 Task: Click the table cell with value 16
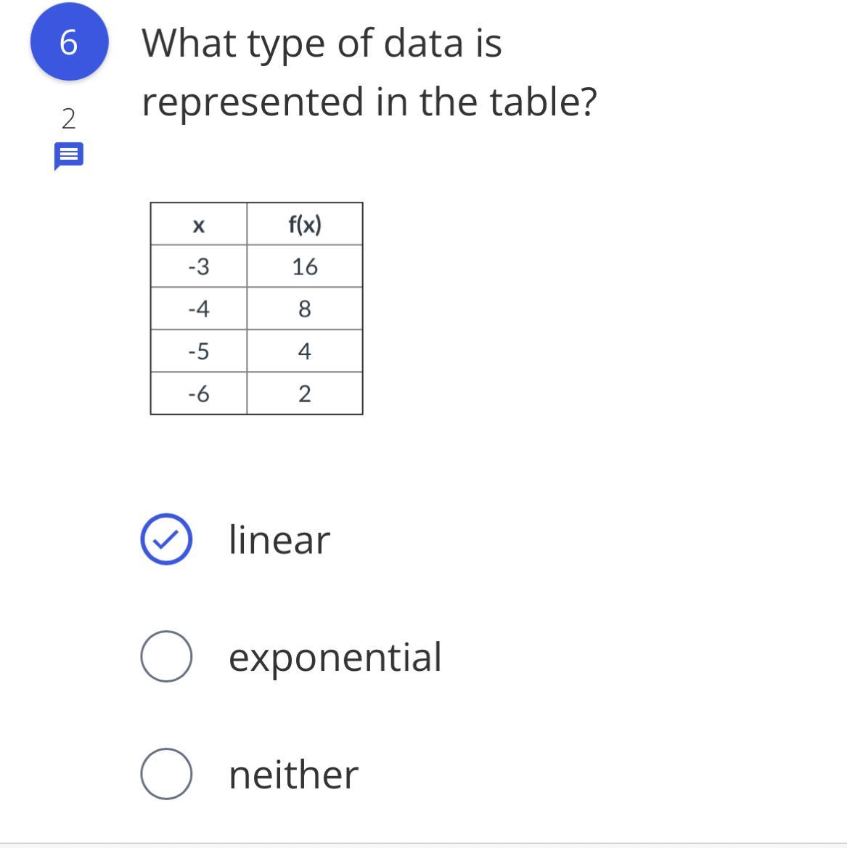(305, 267)
